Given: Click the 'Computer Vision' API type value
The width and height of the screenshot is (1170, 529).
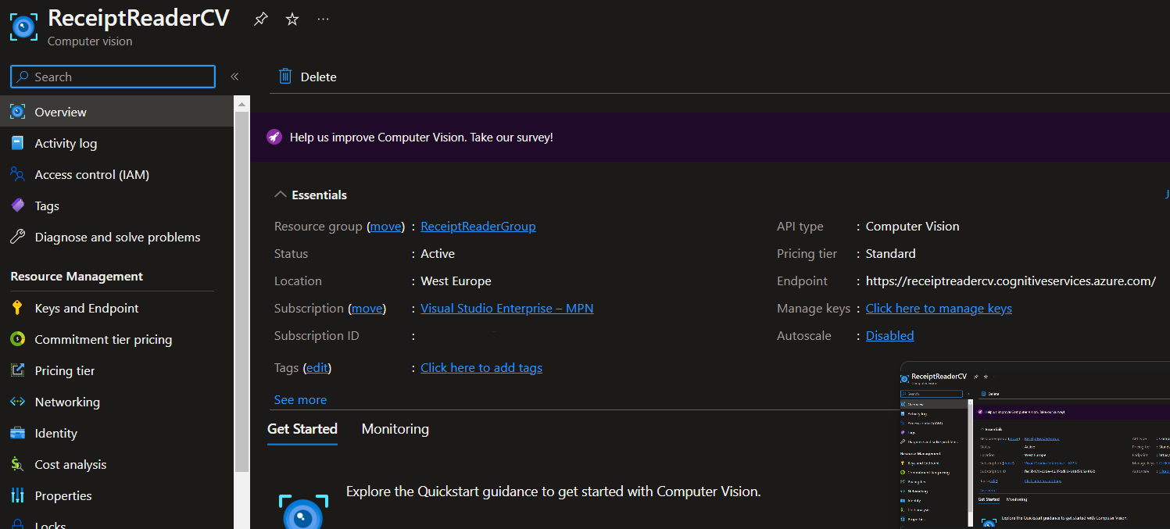Looking at the screenshot, I should 912,227.
